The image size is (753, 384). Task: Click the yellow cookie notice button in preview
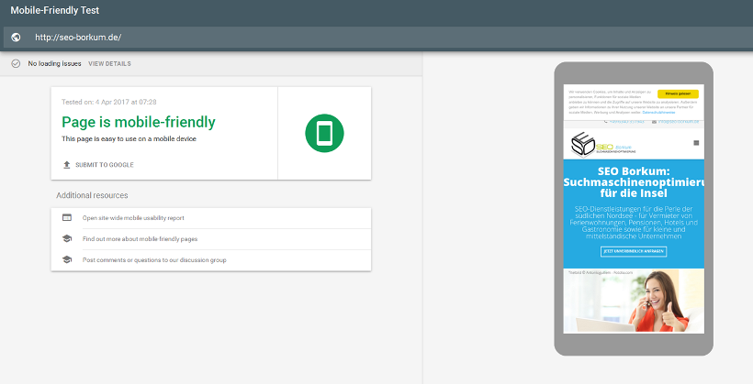pos(678,94)
